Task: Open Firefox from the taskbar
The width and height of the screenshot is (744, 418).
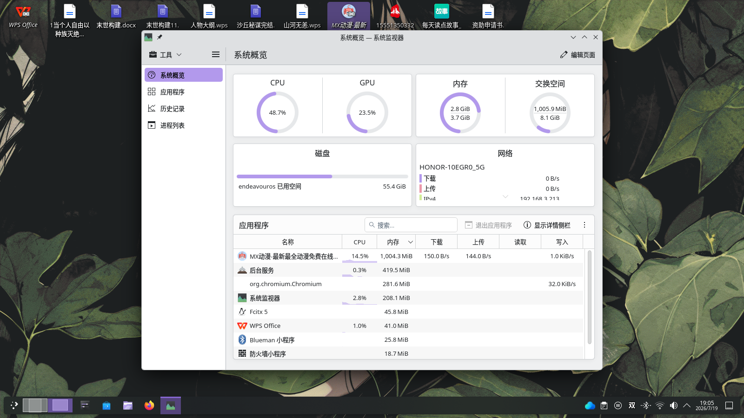Action: 149,405
